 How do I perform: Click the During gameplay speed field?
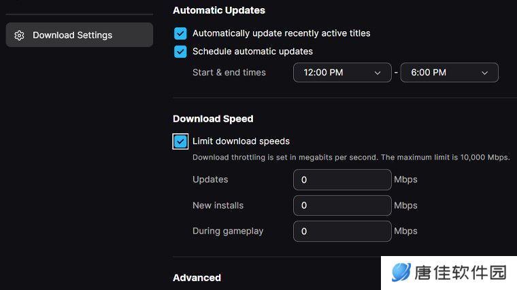coord(342,231)
